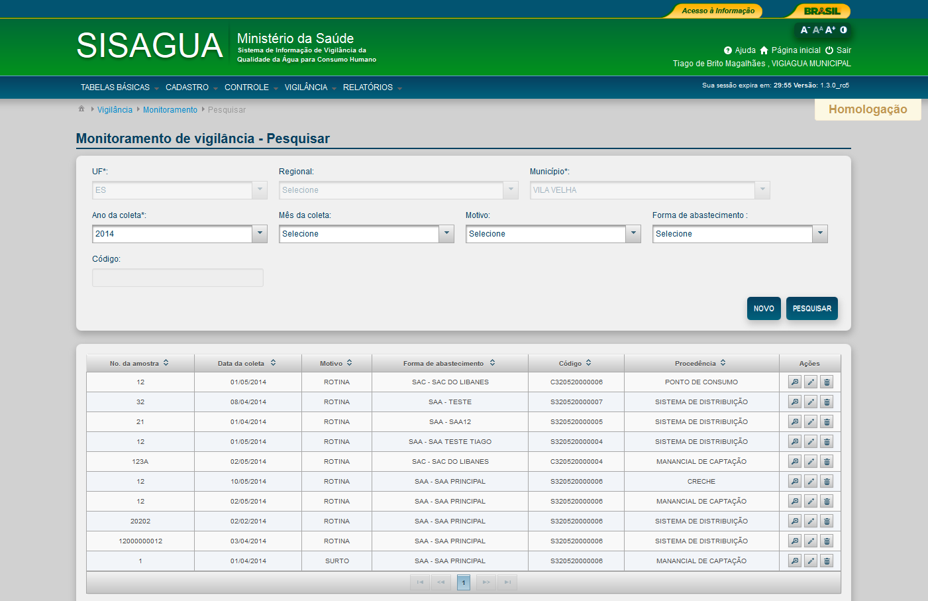The image size is (928, 601).
Task: Click Sair to log out
Action: pos(838,50)
